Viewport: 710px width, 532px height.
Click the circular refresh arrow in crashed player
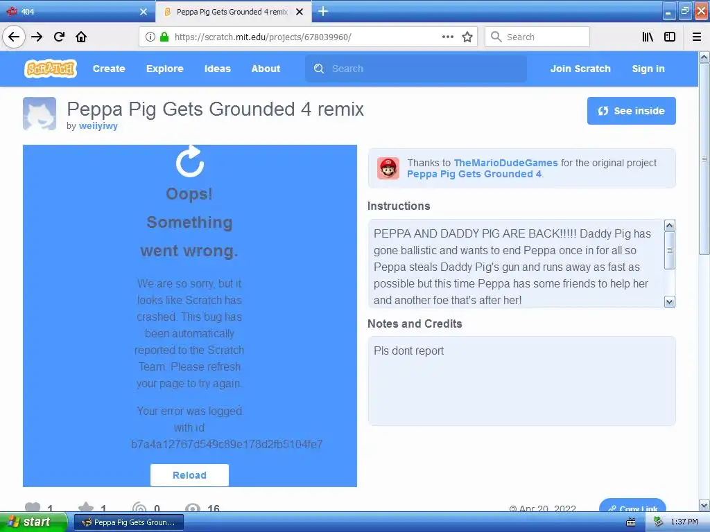(190, 161)
